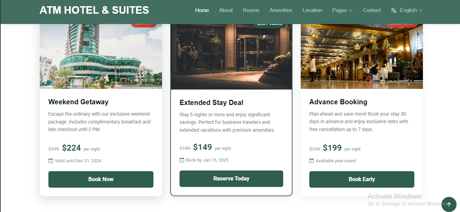
Task: Open the Weekend Getaway hotel building photo
Action: click(x=101, y=57)
